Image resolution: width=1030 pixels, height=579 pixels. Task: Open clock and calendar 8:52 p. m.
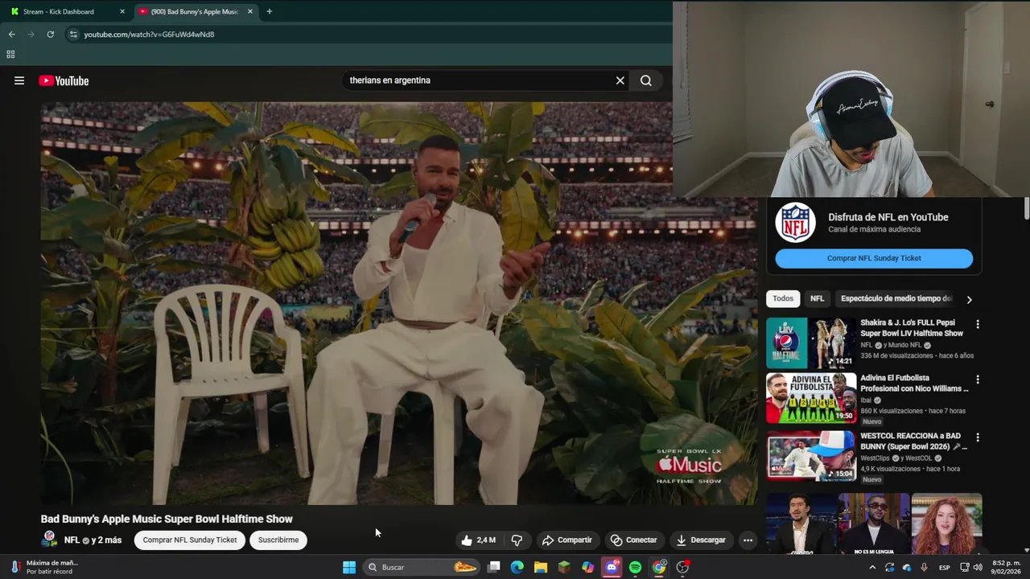tap(1006, 567)
